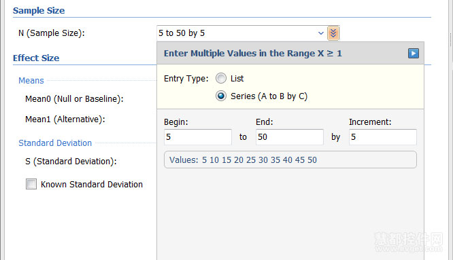Image resolution: width=453 pixels, height=260 pixels.
Task: Open the N Sample Size dropdown arrow
Action: (320, 33)
